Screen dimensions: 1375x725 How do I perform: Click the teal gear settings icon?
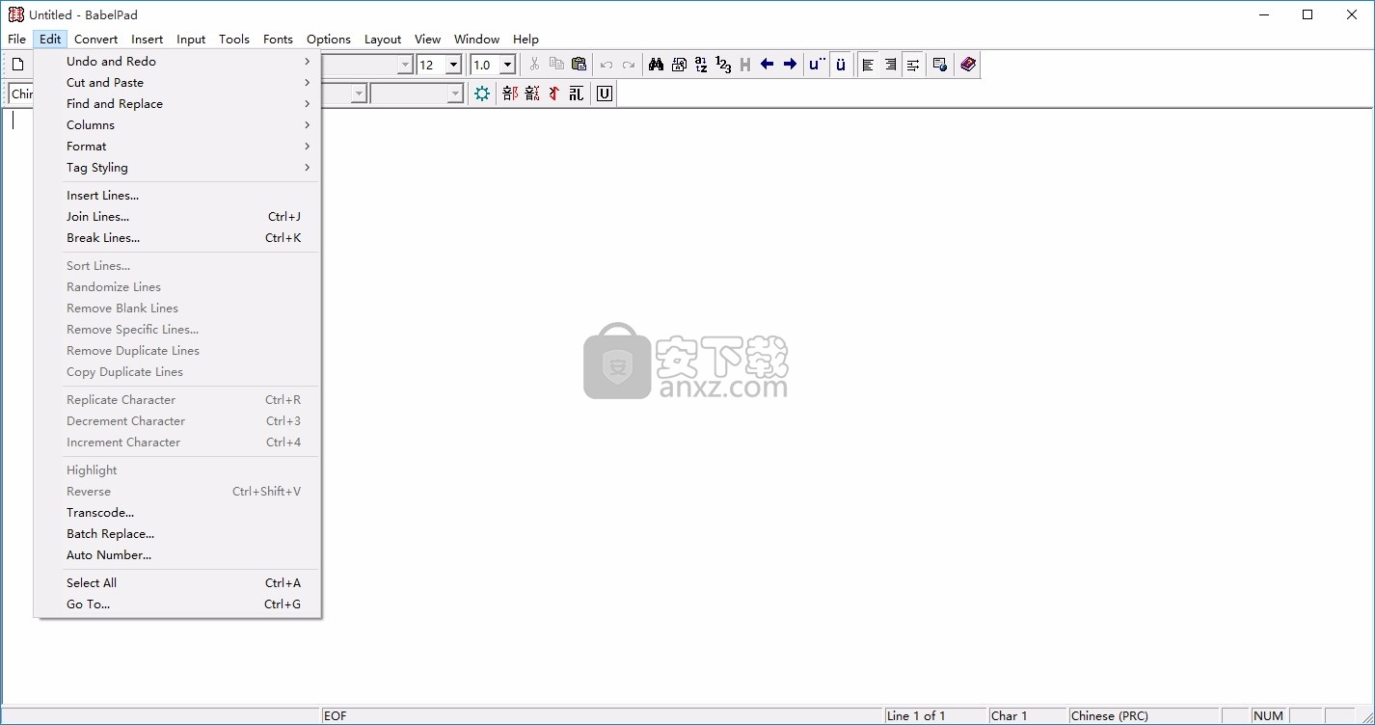click(482, 94)
